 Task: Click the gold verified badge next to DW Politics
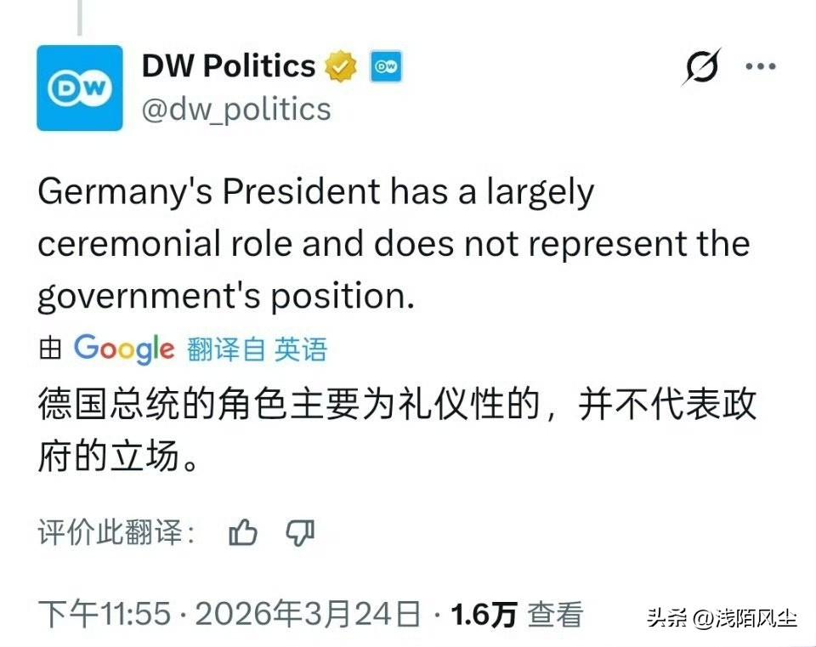click(340, 65)
